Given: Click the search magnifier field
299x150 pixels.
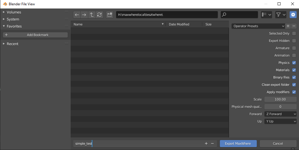Looking at the screenshot, I should (239, 15).
